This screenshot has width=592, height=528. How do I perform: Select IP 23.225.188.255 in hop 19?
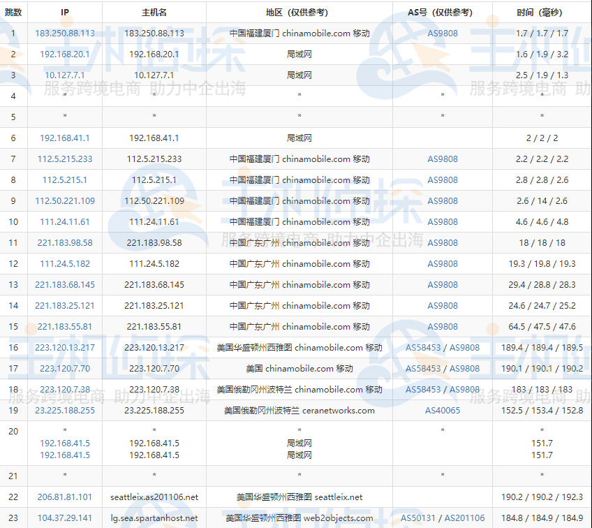tap(64, 411)
